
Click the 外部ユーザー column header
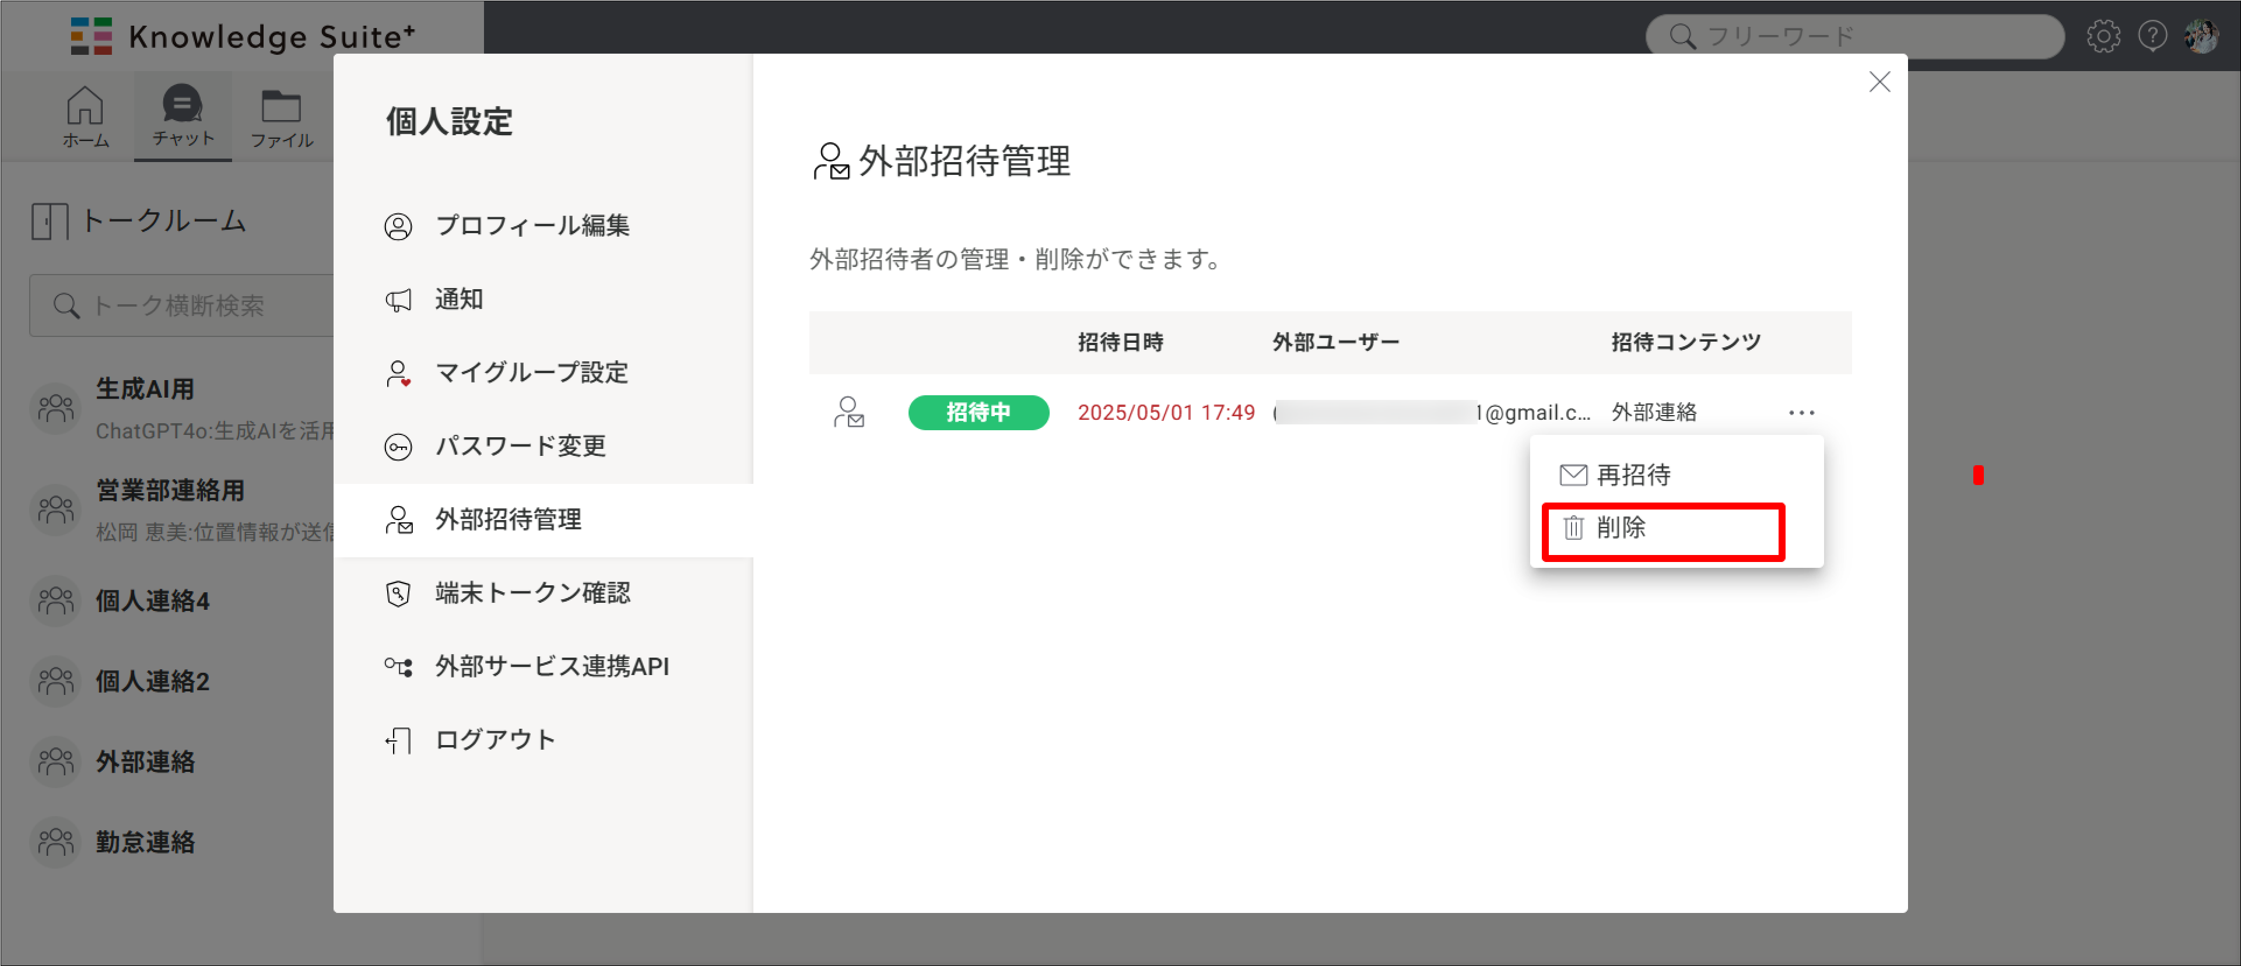click(1335, 343)
